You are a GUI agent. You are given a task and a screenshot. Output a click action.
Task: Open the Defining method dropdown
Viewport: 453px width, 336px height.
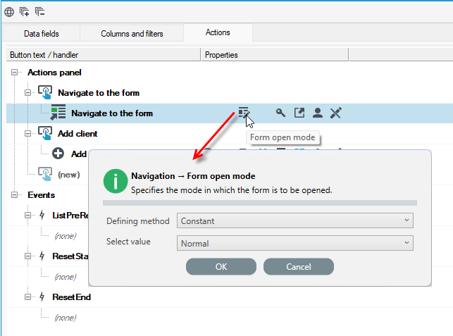[295, 220]
